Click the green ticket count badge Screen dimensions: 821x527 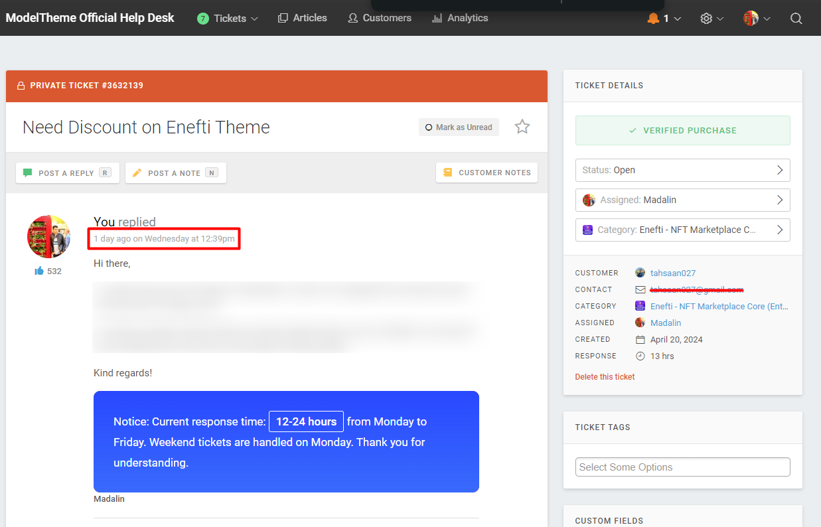point(202,19)
